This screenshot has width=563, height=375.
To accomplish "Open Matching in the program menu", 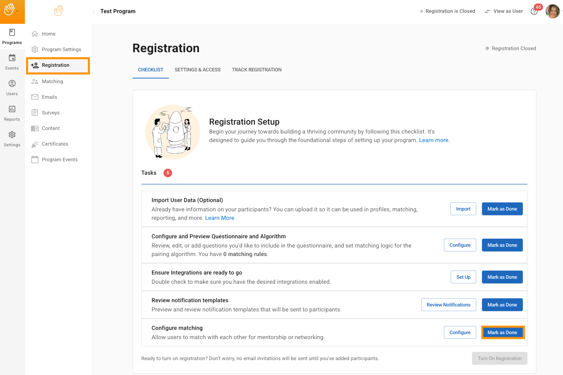I will [52, 81].
